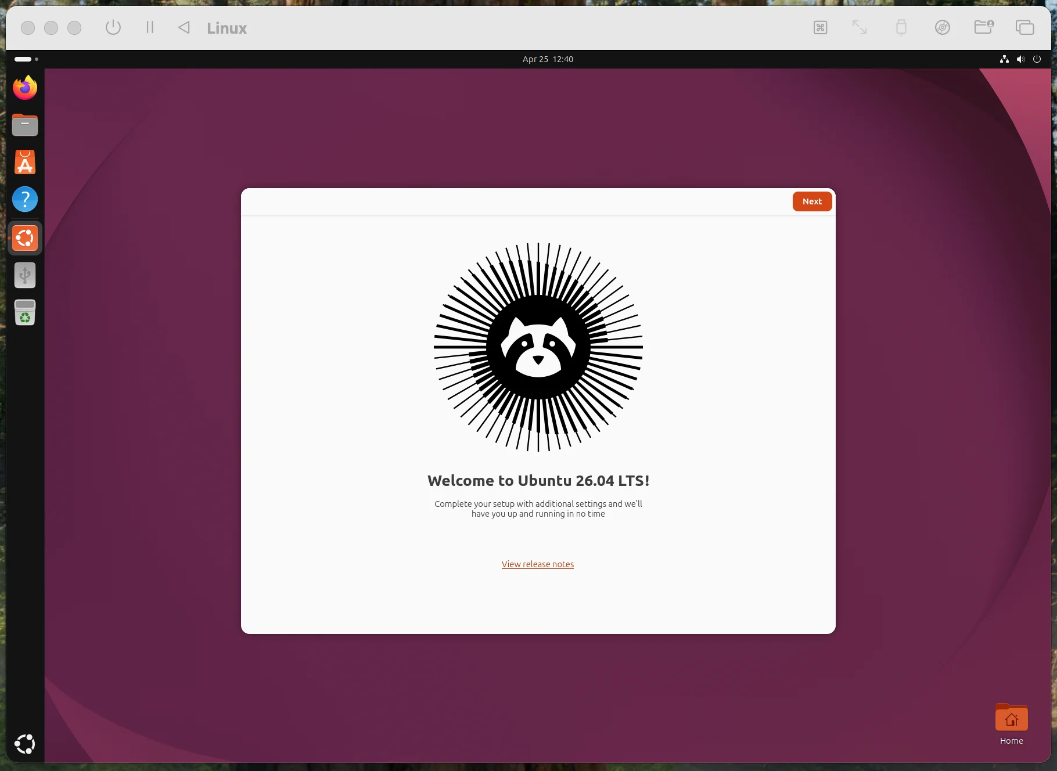Click the Welcome to Ubuntu 26.04 LTS! heading
1057x771 pixels.
click(x=538, y=481)
